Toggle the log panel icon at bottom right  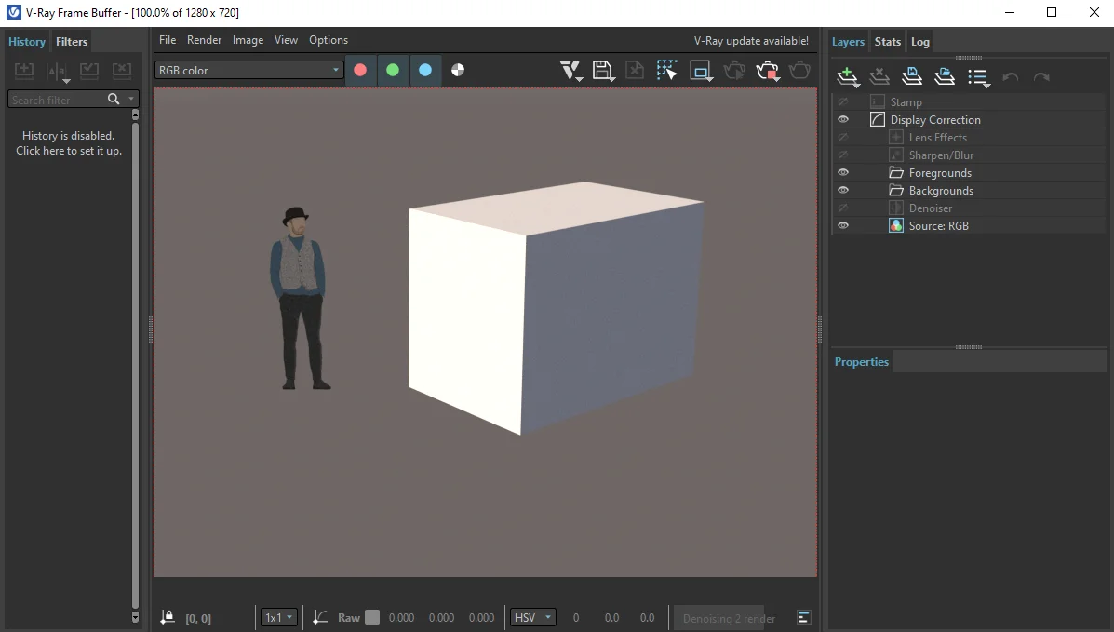click(803, 617)
